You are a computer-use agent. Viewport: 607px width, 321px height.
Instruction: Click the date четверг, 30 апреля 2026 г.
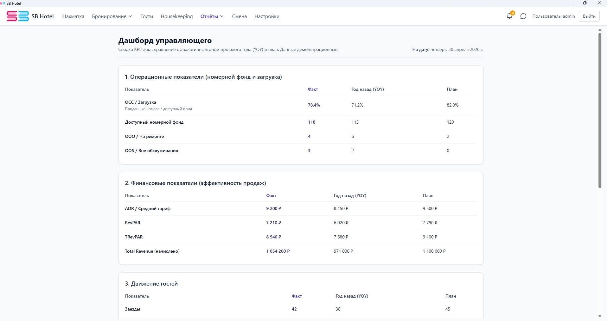pos(457,49)
